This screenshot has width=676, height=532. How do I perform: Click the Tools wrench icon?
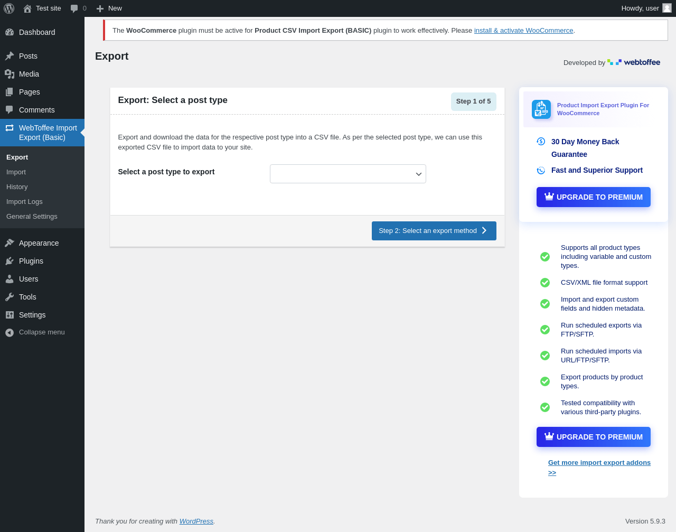click(10, 297)
